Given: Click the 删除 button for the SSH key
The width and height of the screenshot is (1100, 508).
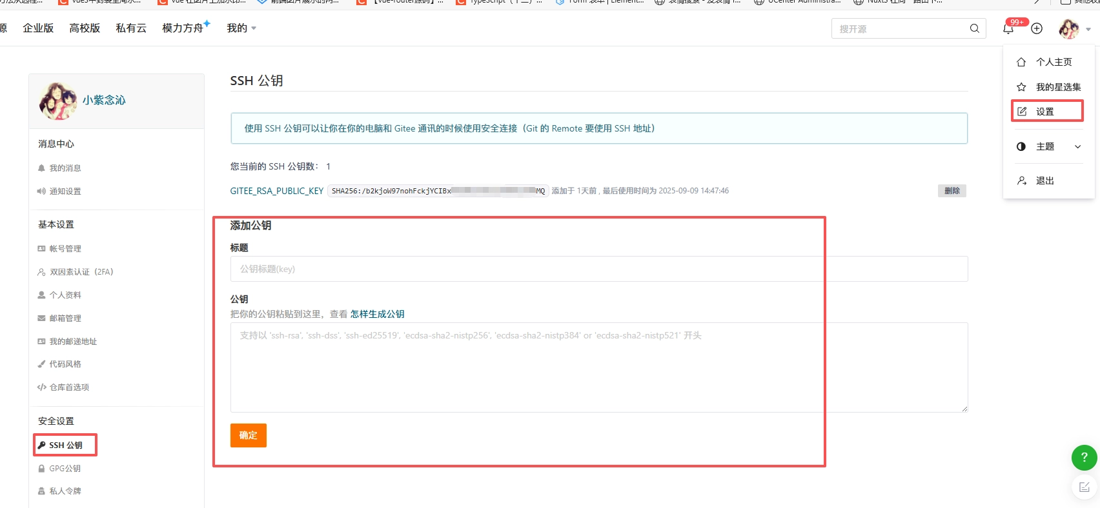Looking at the screenshot, I should tap(952, 191).
